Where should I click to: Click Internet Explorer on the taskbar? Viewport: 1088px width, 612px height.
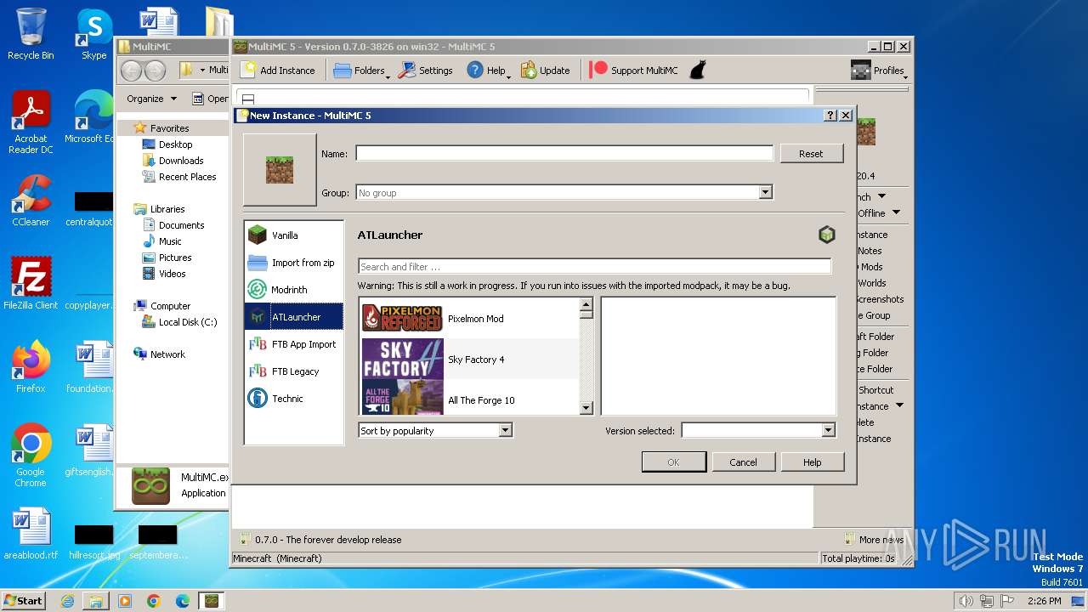[x=67, y=601]
